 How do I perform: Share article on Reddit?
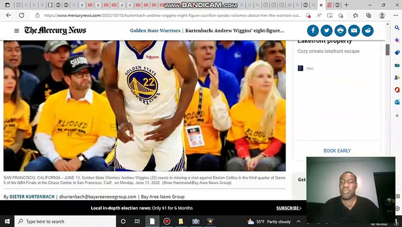(368, 31)
